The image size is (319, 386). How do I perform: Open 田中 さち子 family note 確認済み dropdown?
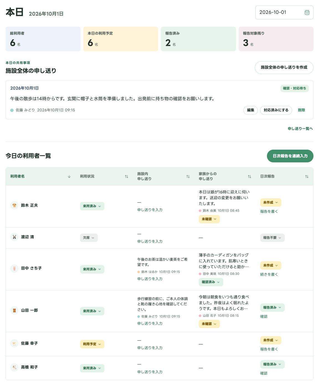pos(211,282)
